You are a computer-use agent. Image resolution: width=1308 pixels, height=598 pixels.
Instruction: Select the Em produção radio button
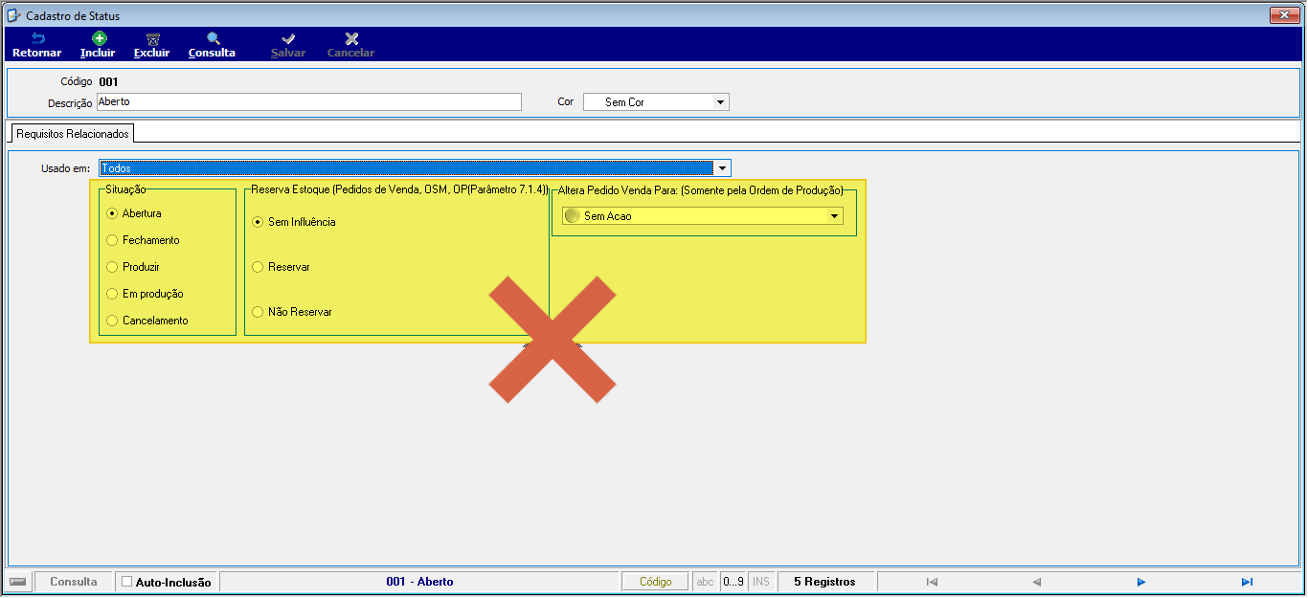click(x=112, y=294)
